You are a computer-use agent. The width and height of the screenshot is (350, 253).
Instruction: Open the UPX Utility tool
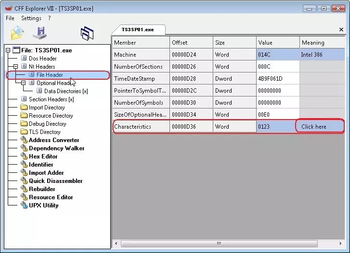click(43, 205)
